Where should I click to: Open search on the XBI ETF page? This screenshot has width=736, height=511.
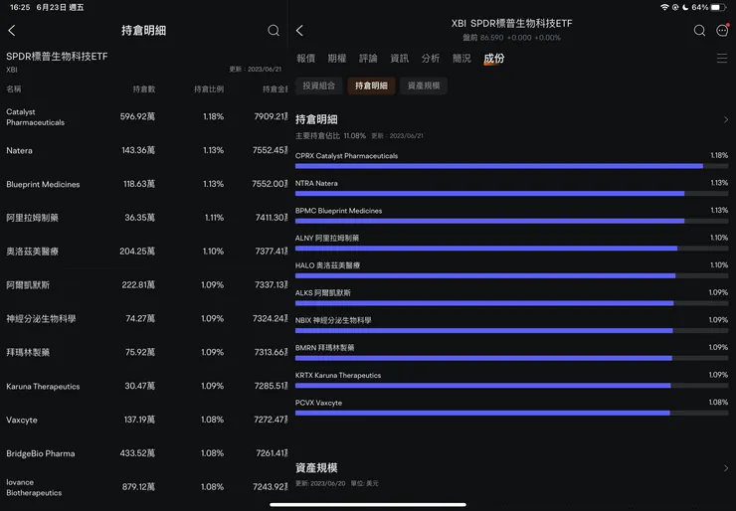coord(699,31)
